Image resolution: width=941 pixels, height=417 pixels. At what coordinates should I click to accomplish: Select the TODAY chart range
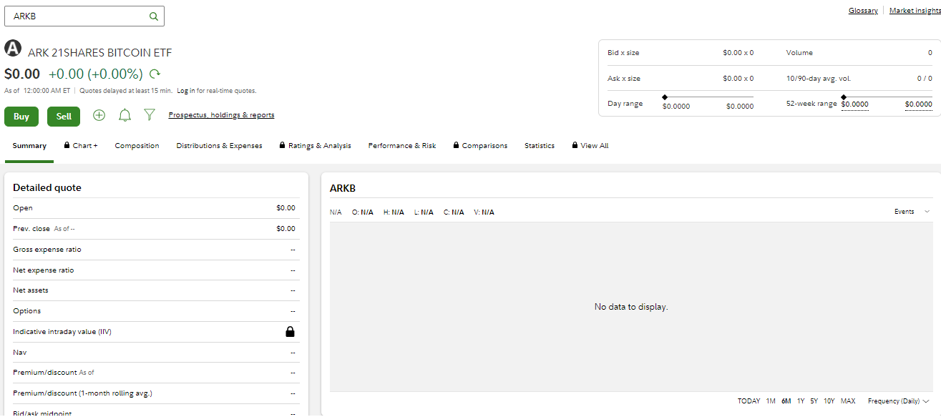(749, 401)
